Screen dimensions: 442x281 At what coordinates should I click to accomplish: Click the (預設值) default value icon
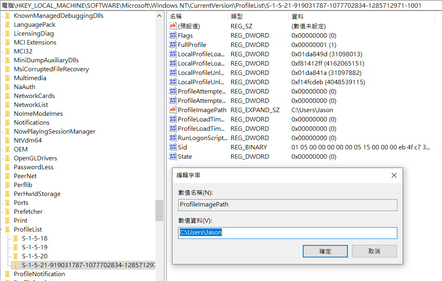pyautogui.click(x=173, y=26)
